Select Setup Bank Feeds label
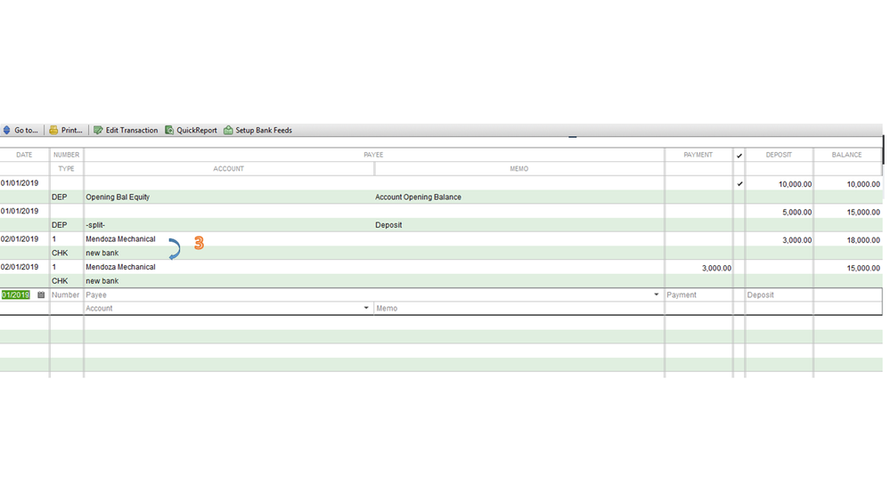Screen dimensions: 890x500 click(x=264, y=131)
